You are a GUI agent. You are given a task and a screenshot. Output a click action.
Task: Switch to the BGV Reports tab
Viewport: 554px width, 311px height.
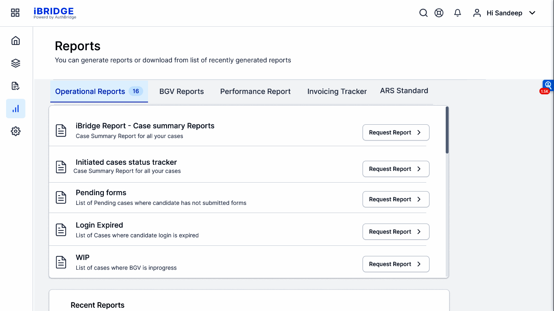tap(181, 92)
